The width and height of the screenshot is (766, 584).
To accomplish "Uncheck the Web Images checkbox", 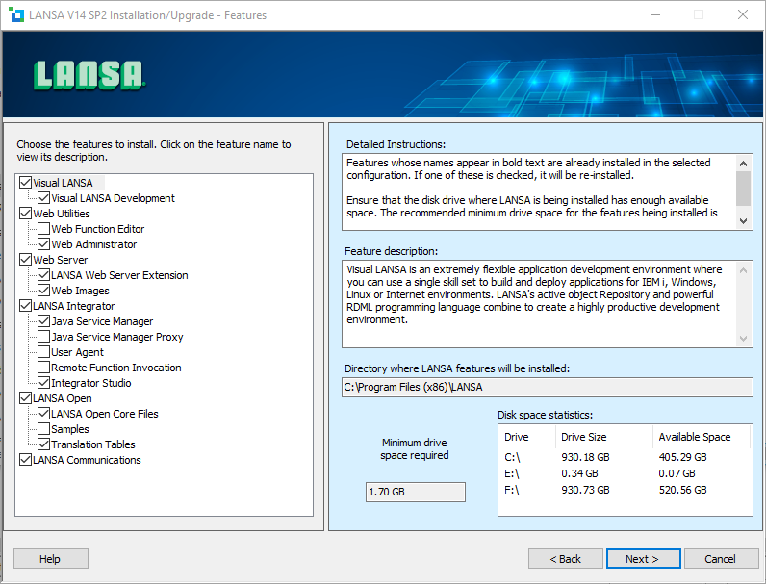I will click(43, 290).
